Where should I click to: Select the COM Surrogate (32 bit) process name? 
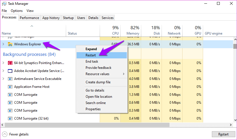pos(31,118)
